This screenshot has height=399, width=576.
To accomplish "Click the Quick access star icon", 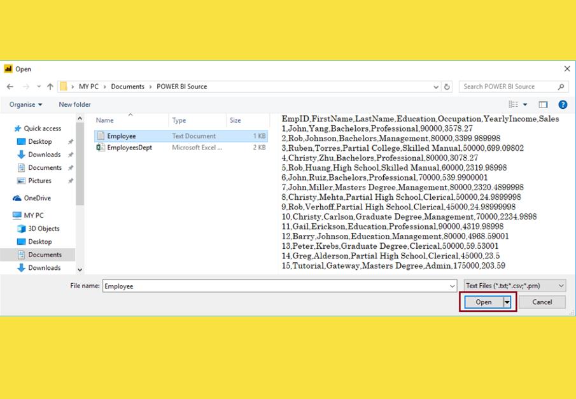I will pyautogui.click(x=17, y=129).
